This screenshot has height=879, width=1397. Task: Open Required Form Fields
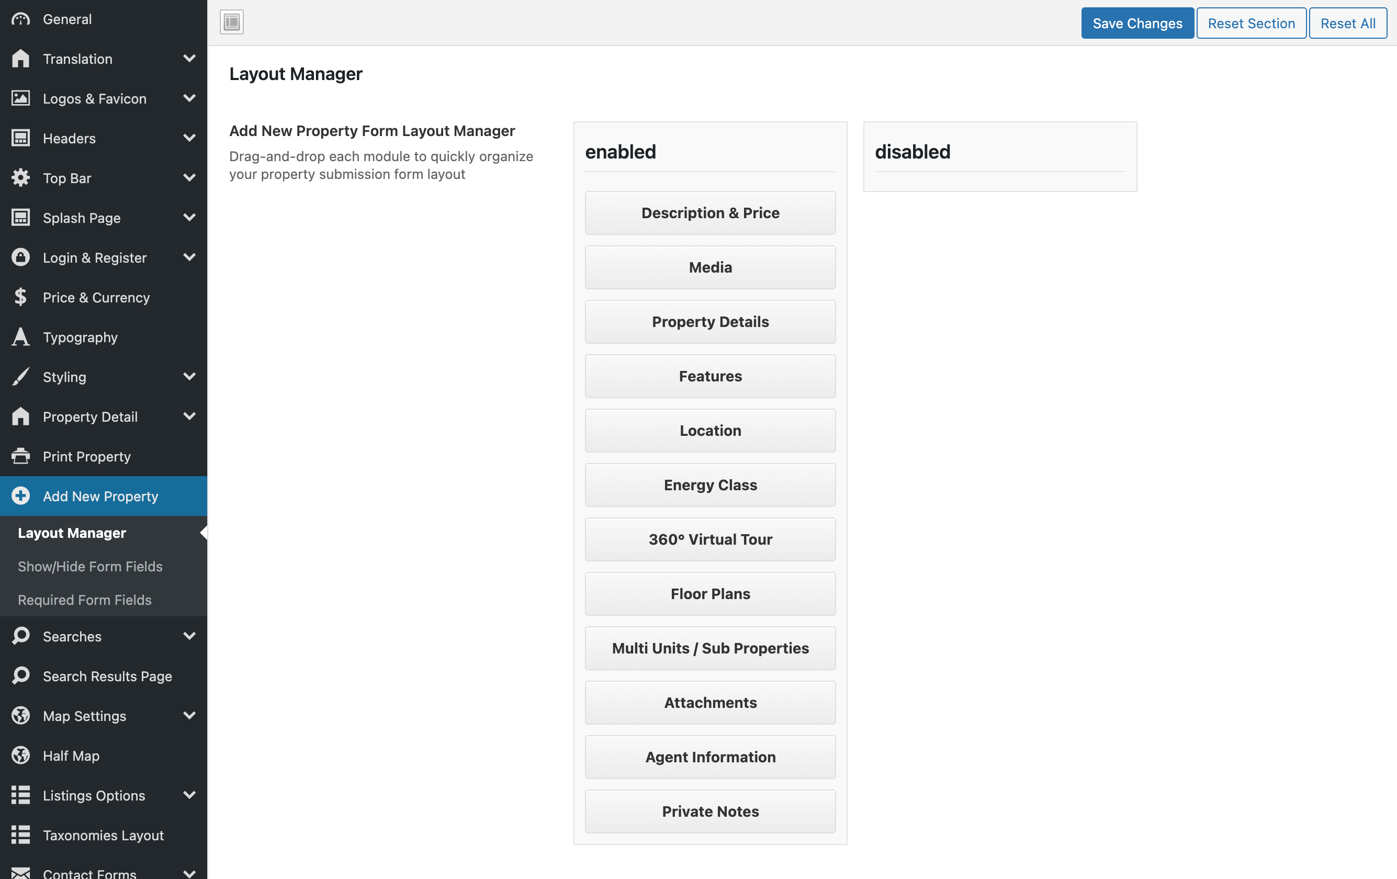click(85, 600)
